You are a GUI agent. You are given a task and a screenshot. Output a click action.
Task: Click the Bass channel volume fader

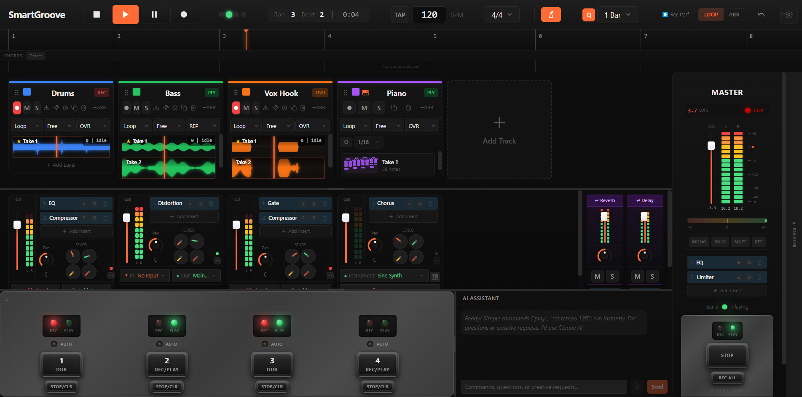pos(126,218)
